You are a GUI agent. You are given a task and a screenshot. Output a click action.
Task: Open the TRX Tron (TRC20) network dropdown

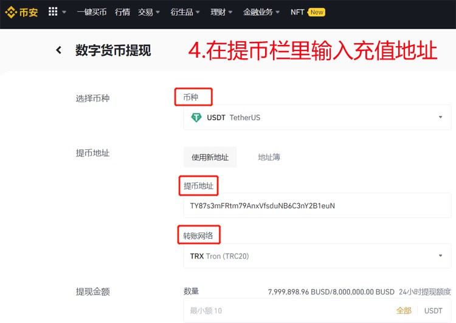tap(317, 256)
